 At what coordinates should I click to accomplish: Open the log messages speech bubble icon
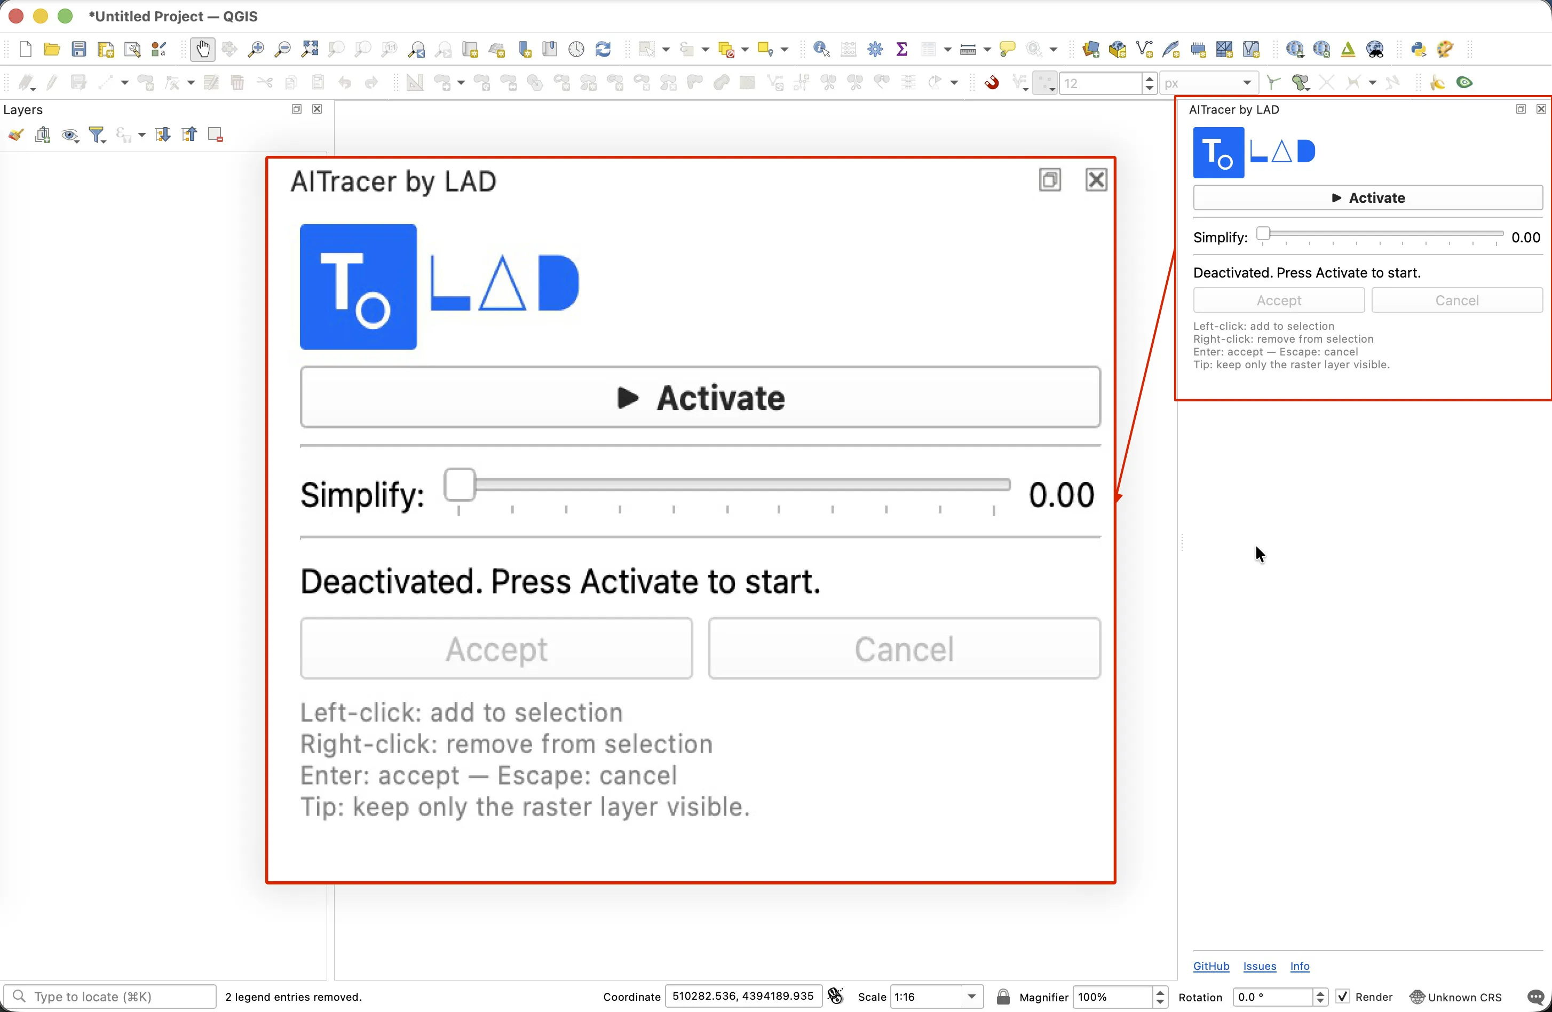[1535, 997]
